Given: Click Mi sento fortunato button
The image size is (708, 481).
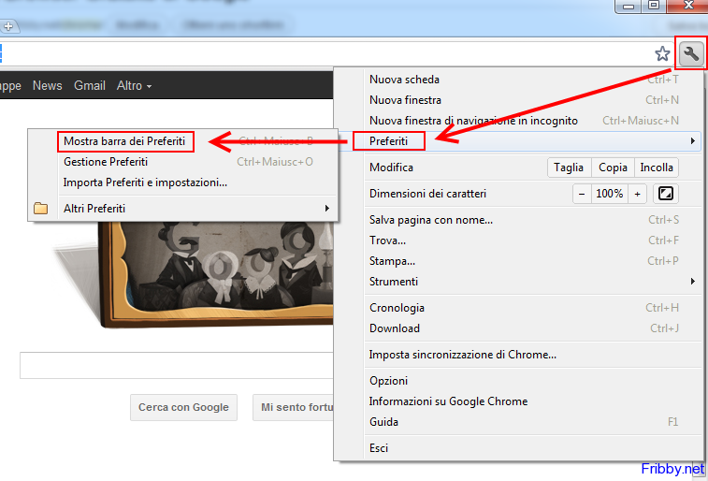Looking at the screenshot, I should coord(293,407).
